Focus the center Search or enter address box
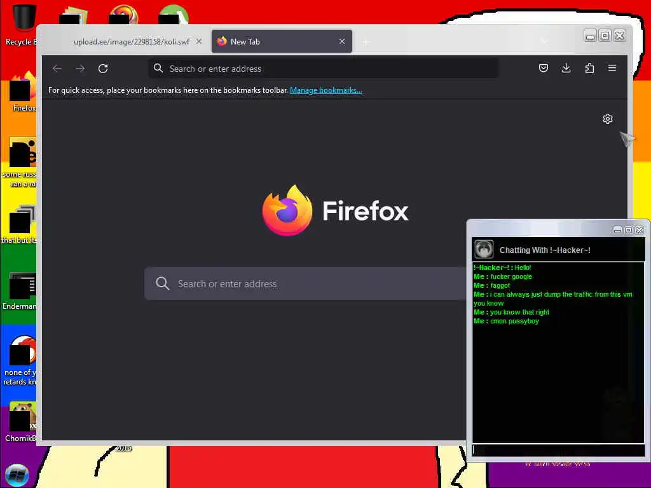This screenshot has width=651, height=488. point(306,283)
